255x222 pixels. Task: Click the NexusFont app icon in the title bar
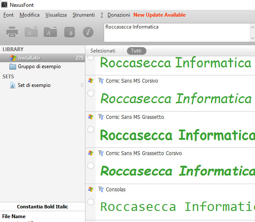click(x=4, y=5)
